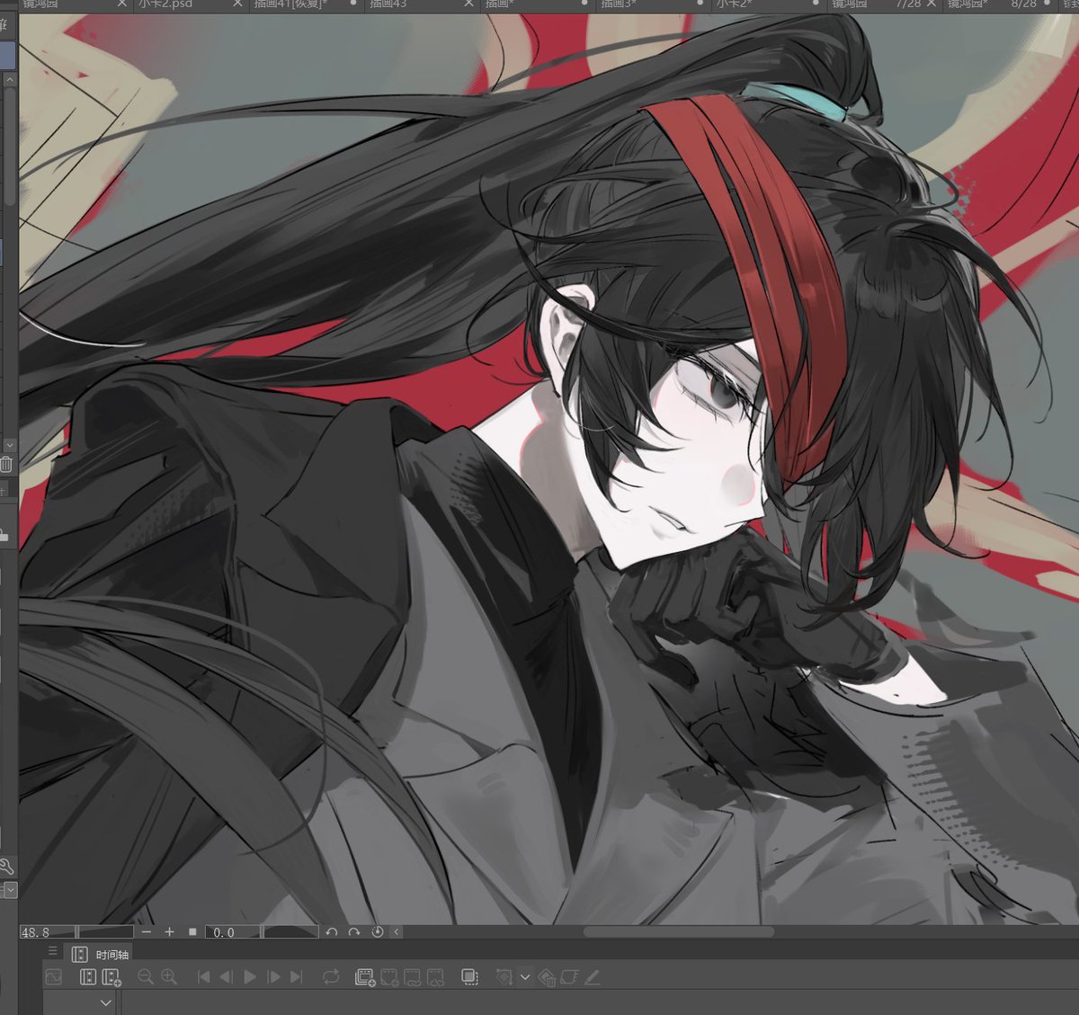
Task: Click the dashed cel icon with plus badge
Action: tap(389, 976)
